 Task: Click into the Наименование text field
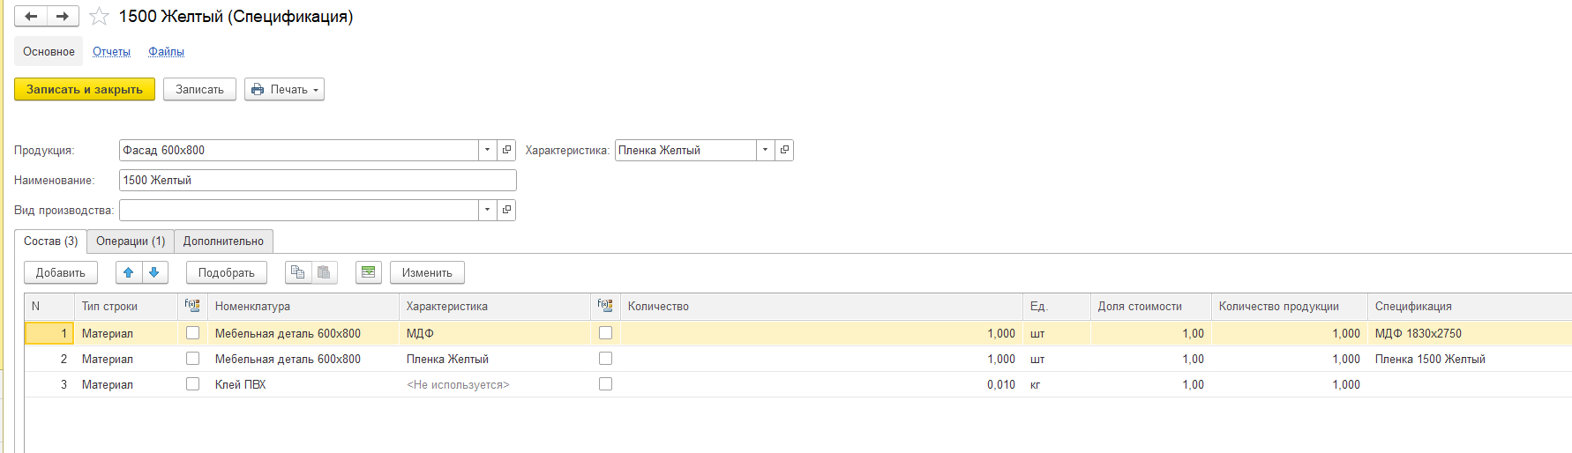click(x=318, y=180)
